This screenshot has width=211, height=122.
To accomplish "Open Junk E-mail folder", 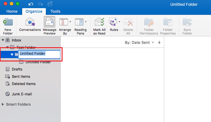I will [x=22, y=94].
